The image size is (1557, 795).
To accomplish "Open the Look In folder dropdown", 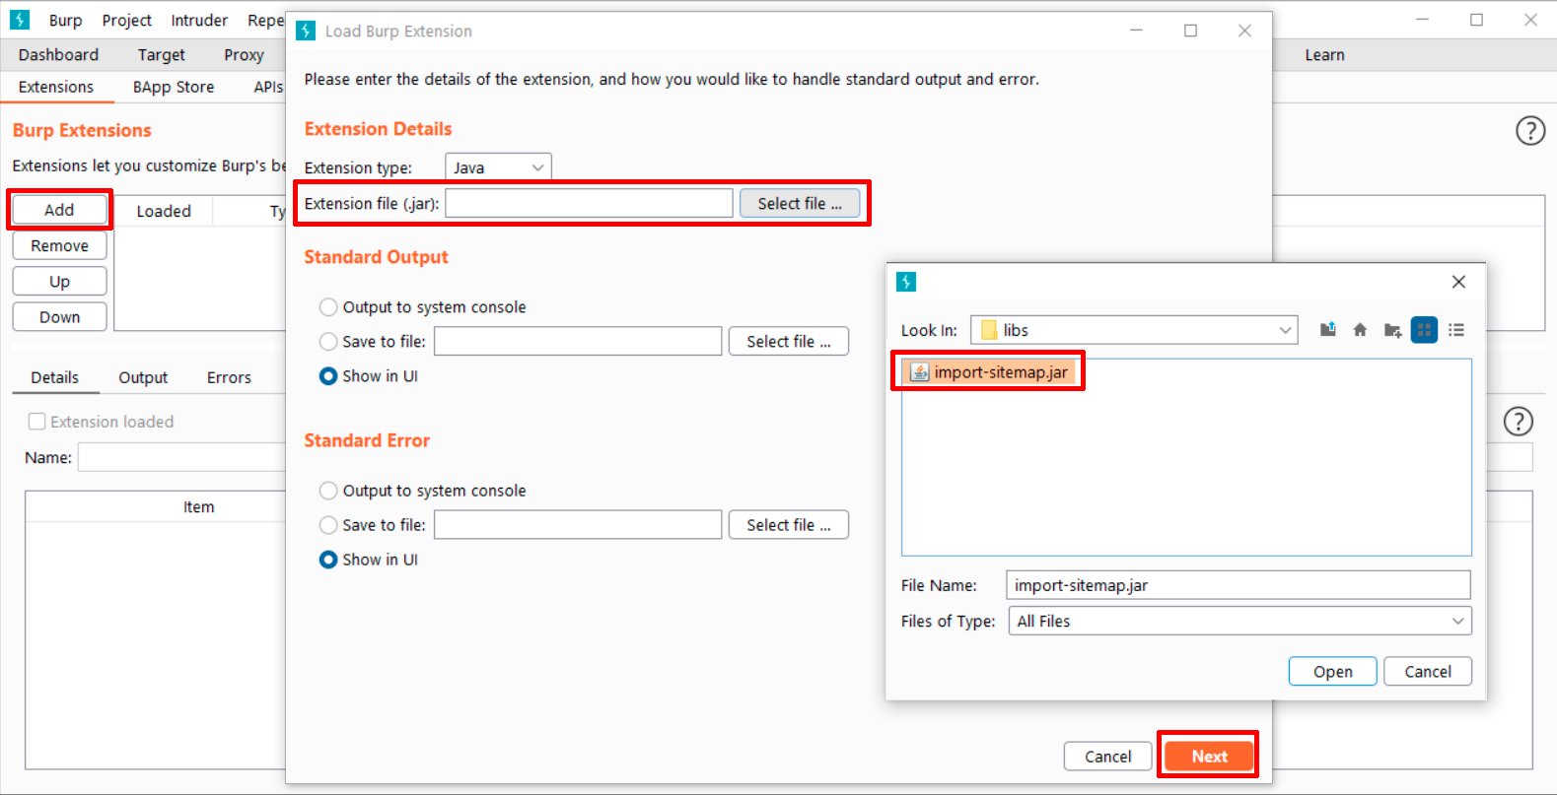I will 1134,330.
